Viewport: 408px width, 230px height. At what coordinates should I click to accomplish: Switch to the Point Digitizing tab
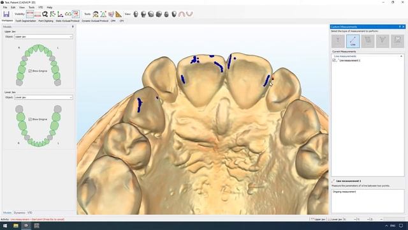(46, 20)
